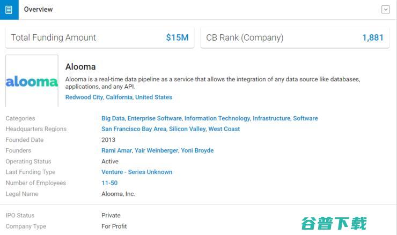View founder Rami Amar's profile
The image size is (397, 235).
(116, 150)
